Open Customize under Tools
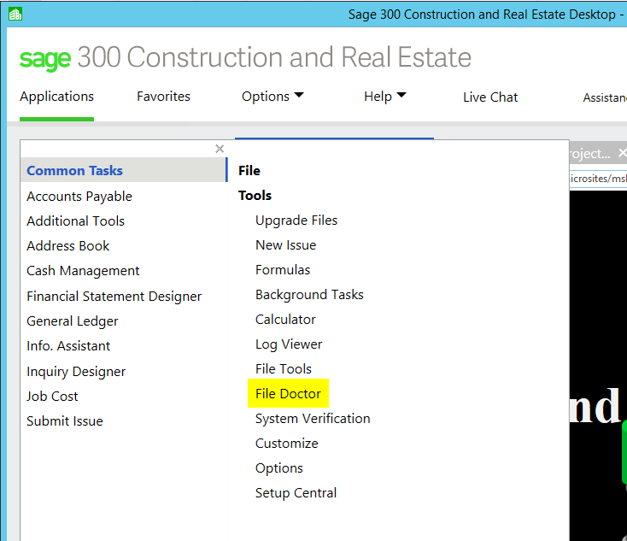The width and height of the screenshot is (627, 541). 287,444
